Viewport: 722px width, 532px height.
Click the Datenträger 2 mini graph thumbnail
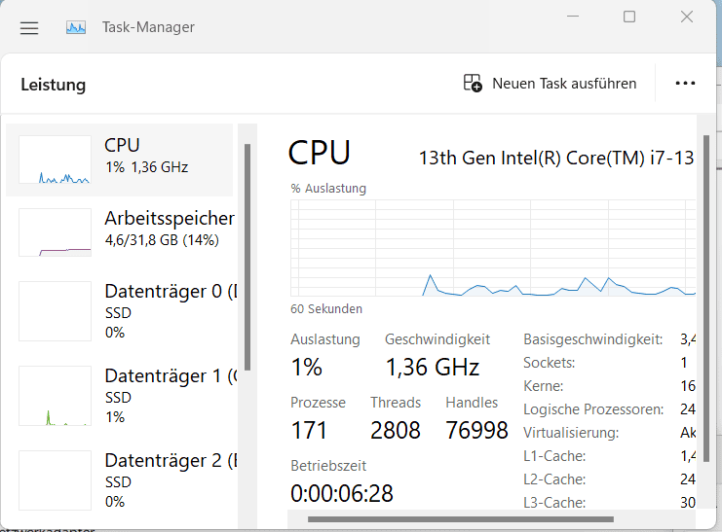(55, 480)
